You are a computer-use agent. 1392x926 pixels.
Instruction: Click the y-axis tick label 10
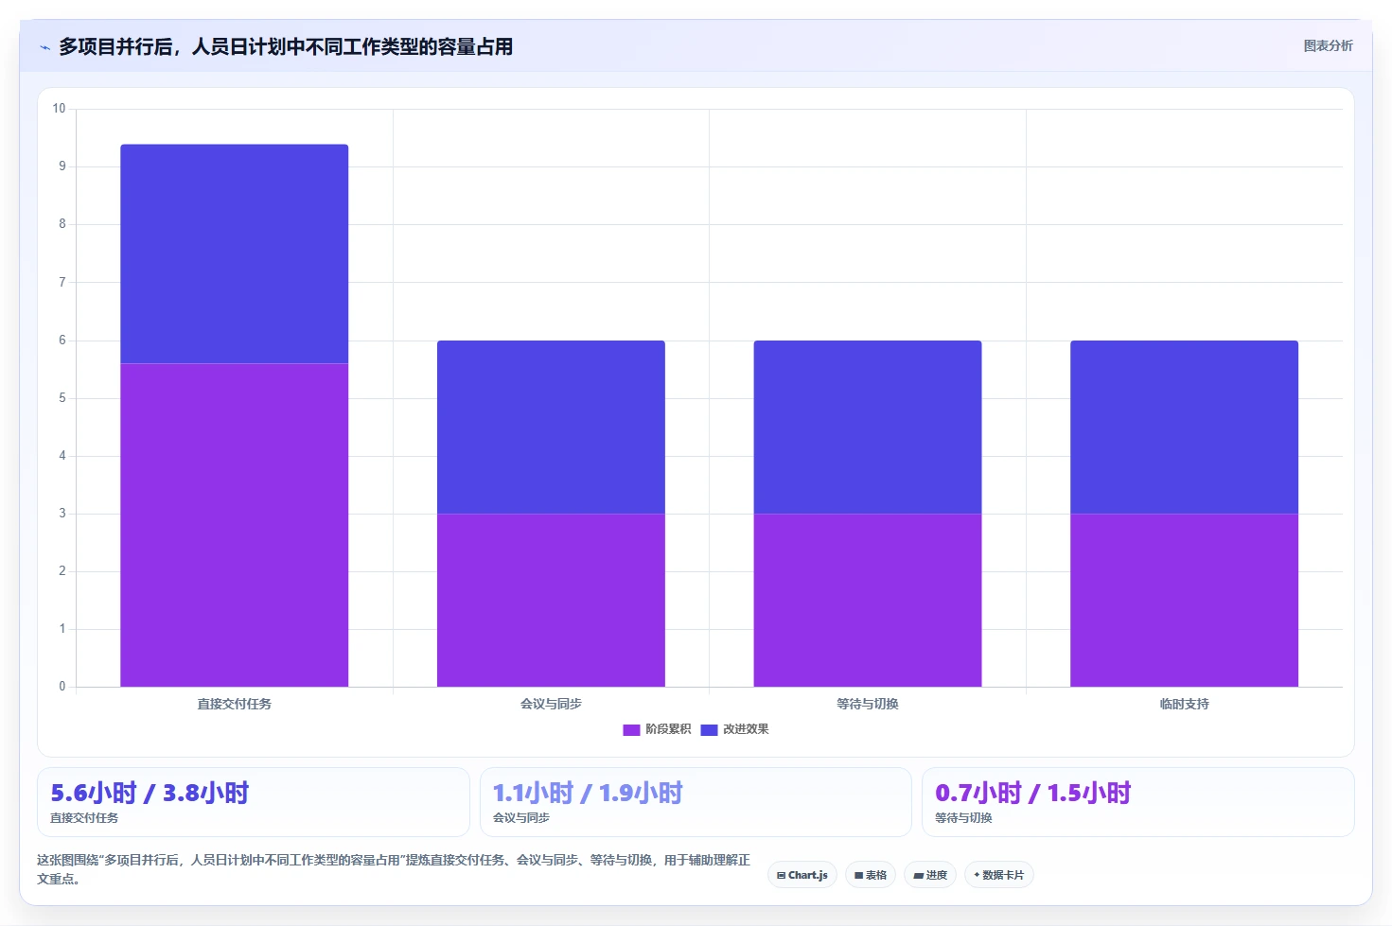point(59,109)
